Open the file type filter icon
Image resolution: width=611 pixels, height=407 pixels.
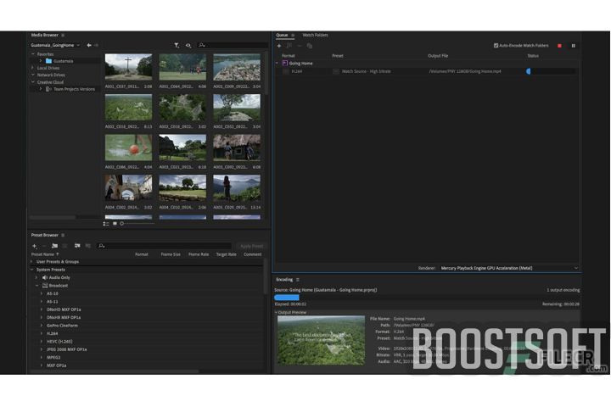(x=177, y=45)
